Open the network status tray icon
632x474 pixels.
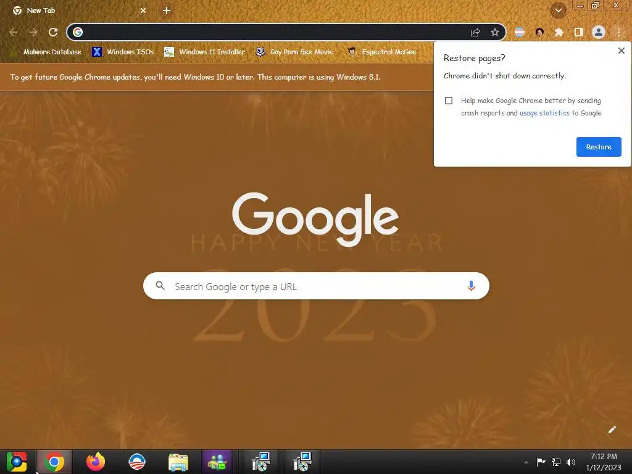[556, 462]
